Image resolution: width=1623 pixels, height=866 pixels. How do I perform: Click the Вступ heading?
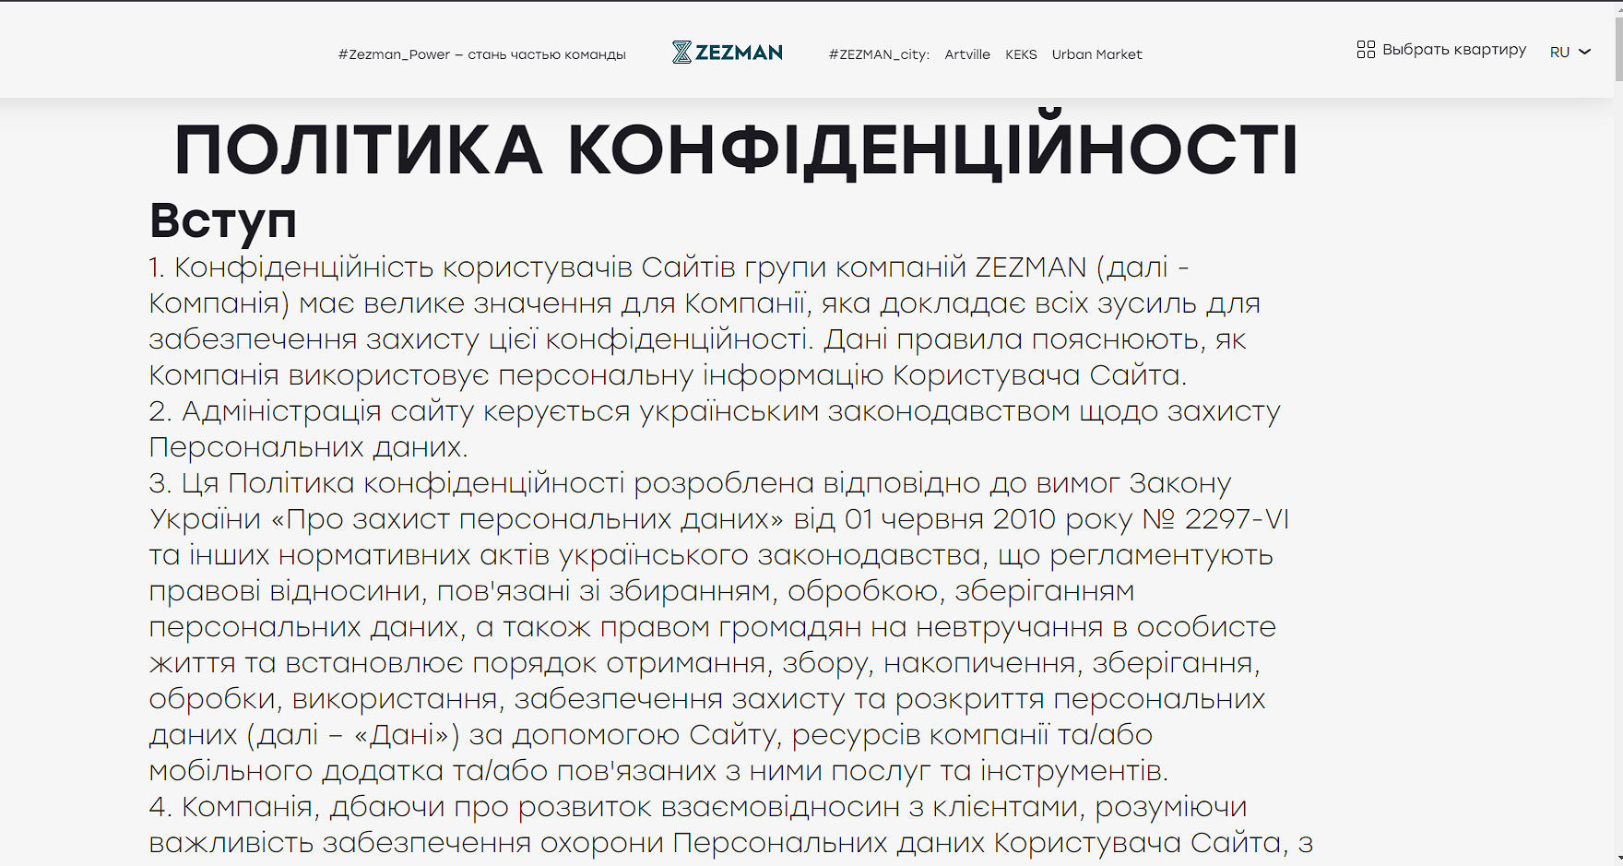[x=223, y=221]
